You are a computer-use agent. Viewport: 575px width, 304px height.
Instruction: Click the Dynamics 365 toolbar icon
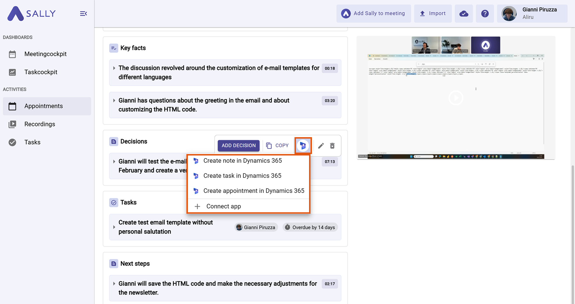point(303,146)
